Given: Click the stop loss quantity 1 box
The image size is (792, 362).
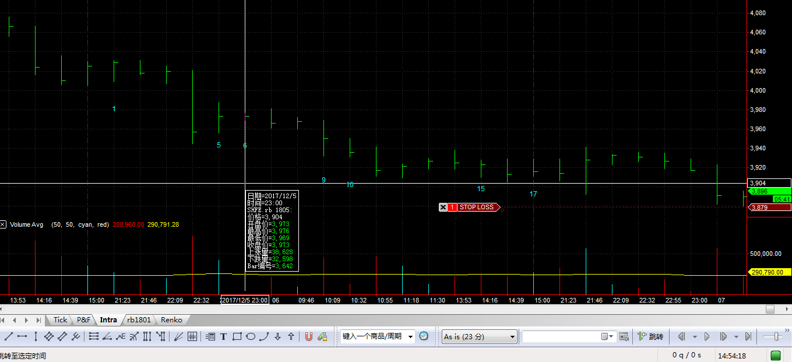Looking at the screenshot, I should click(x=452, y=207).
